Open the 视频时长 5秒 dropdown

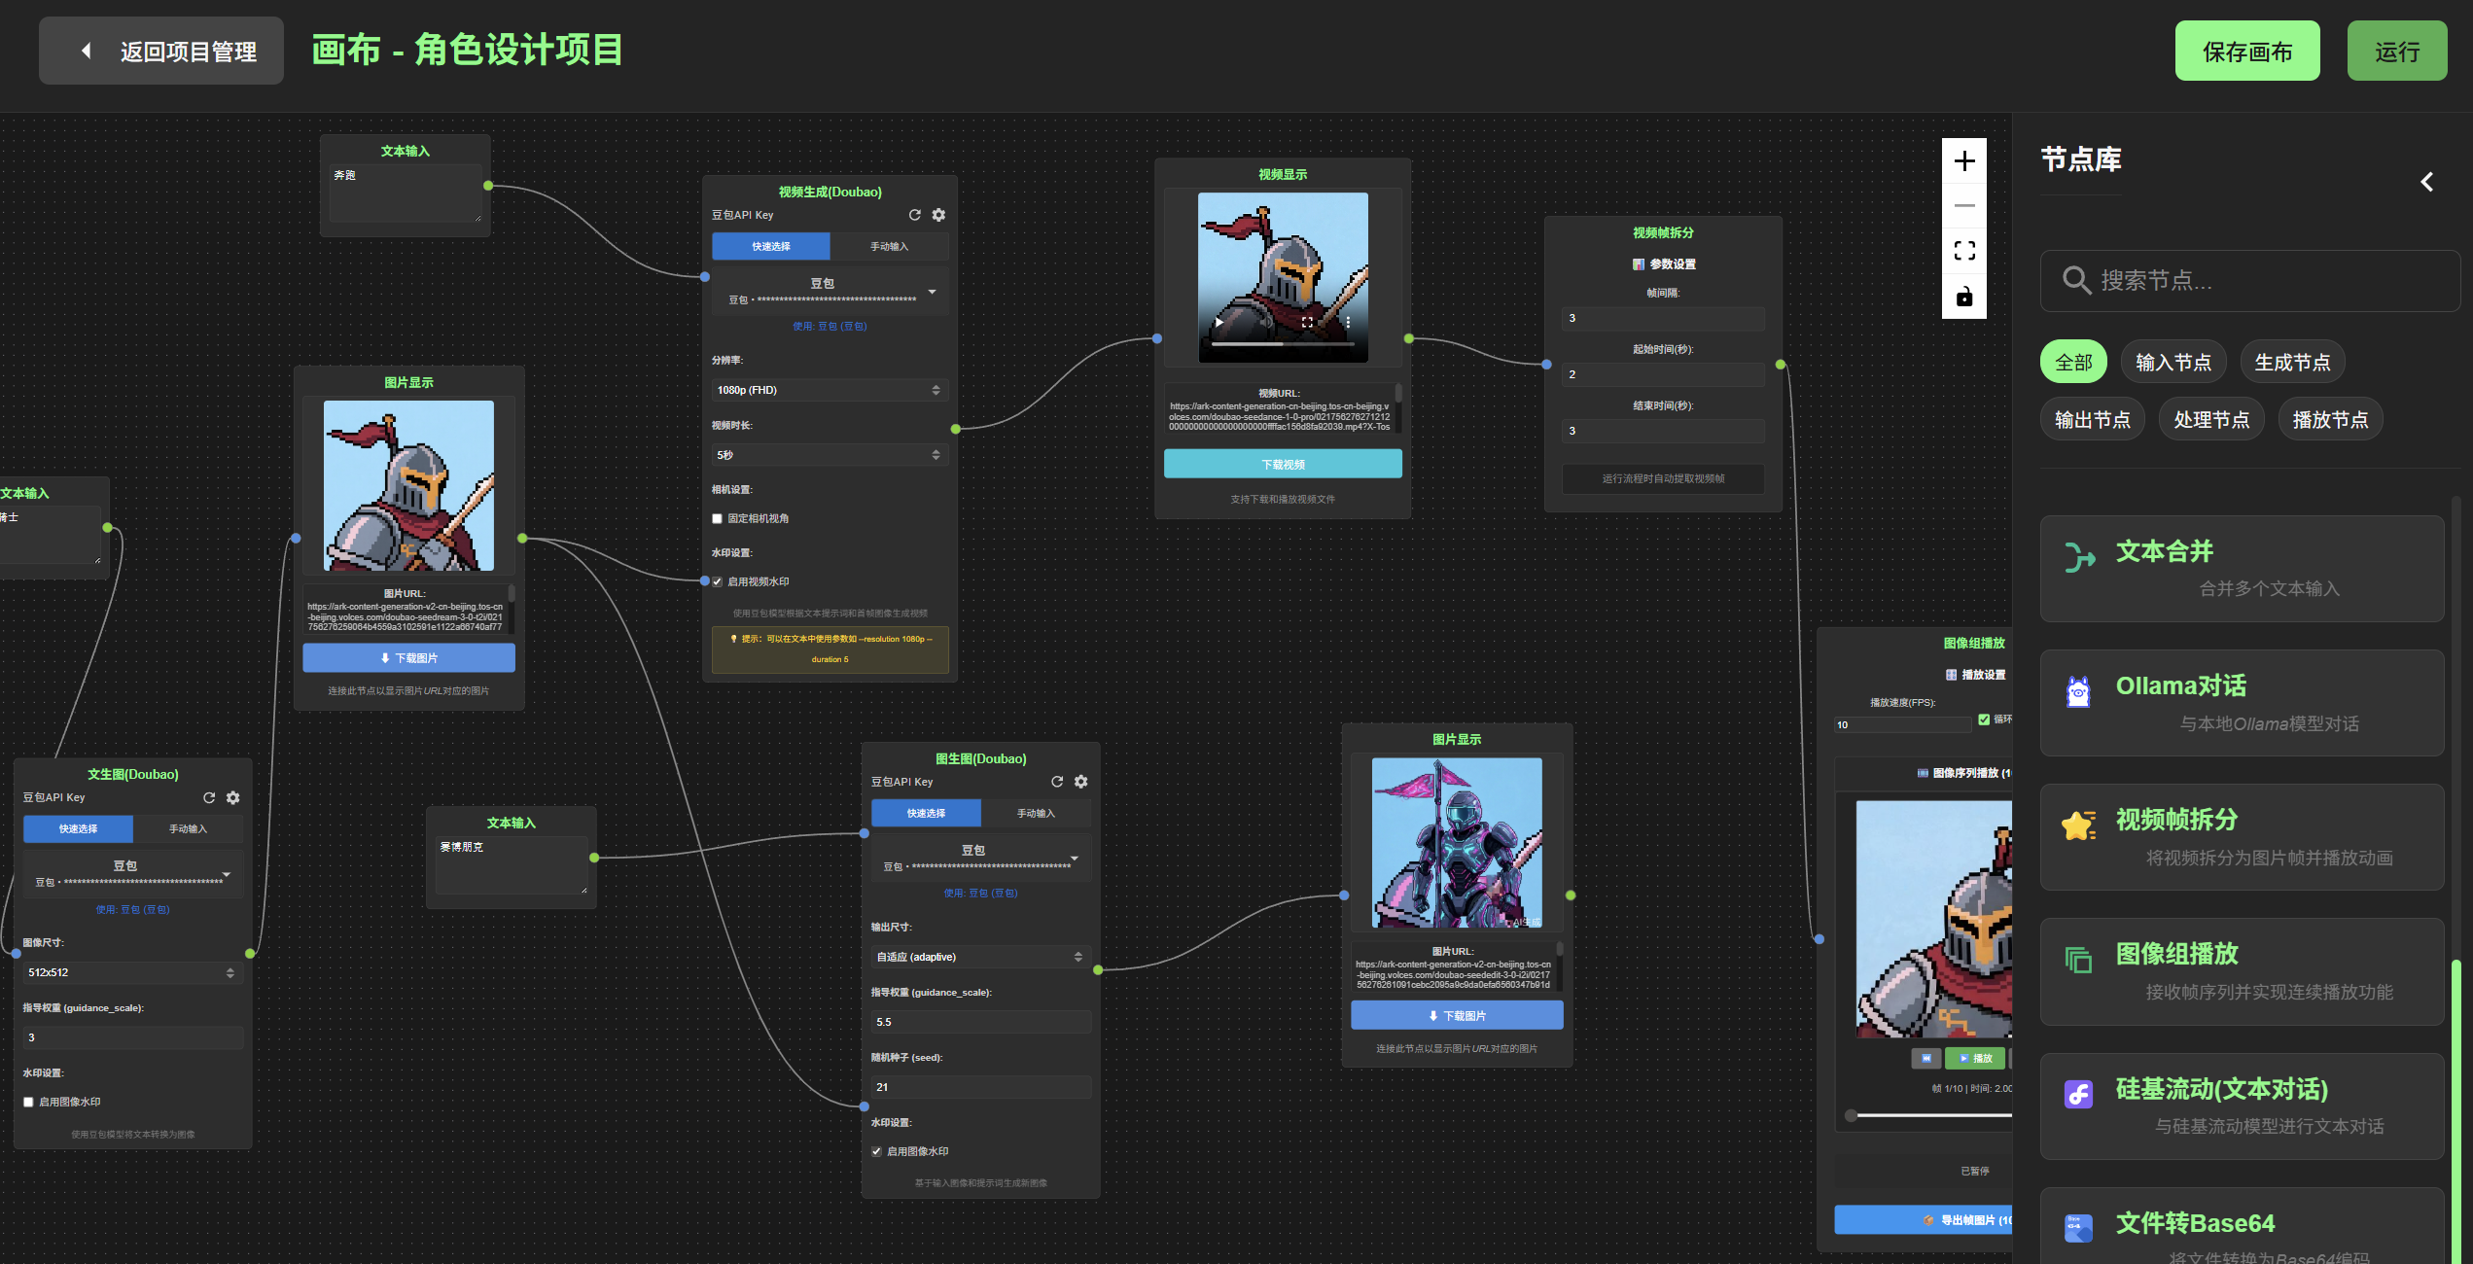pos(830,455)
